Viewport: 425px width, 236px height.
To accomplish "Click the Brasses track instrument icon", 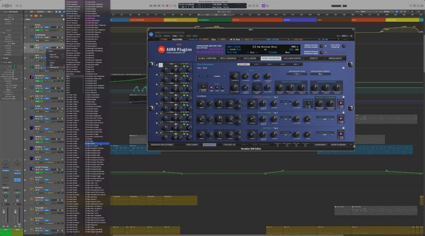I will coord(32,26).
